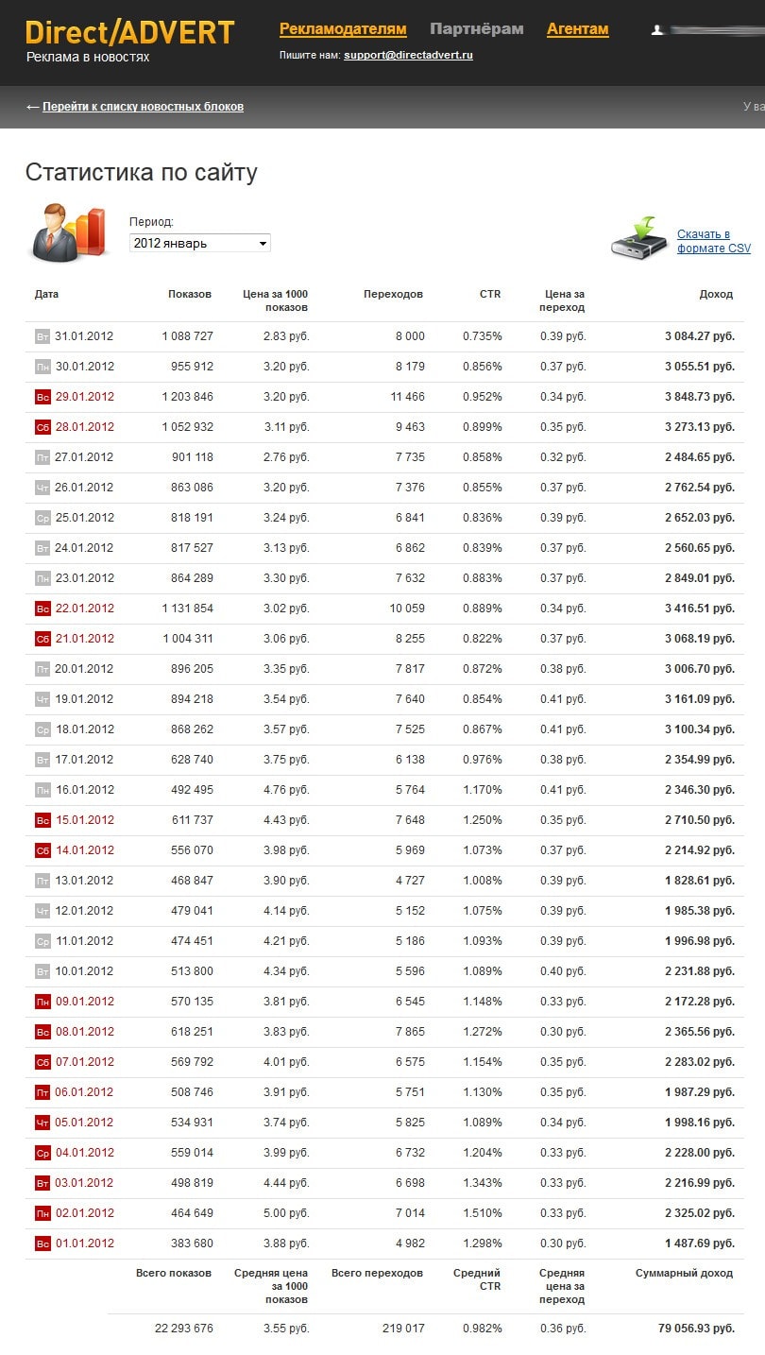
Task: Click the Доход column header
Action: [x=716, y=294]
